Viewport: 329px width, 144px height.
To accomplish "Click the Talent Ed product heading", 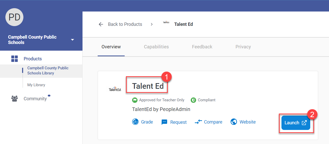I will pos(148,86).
